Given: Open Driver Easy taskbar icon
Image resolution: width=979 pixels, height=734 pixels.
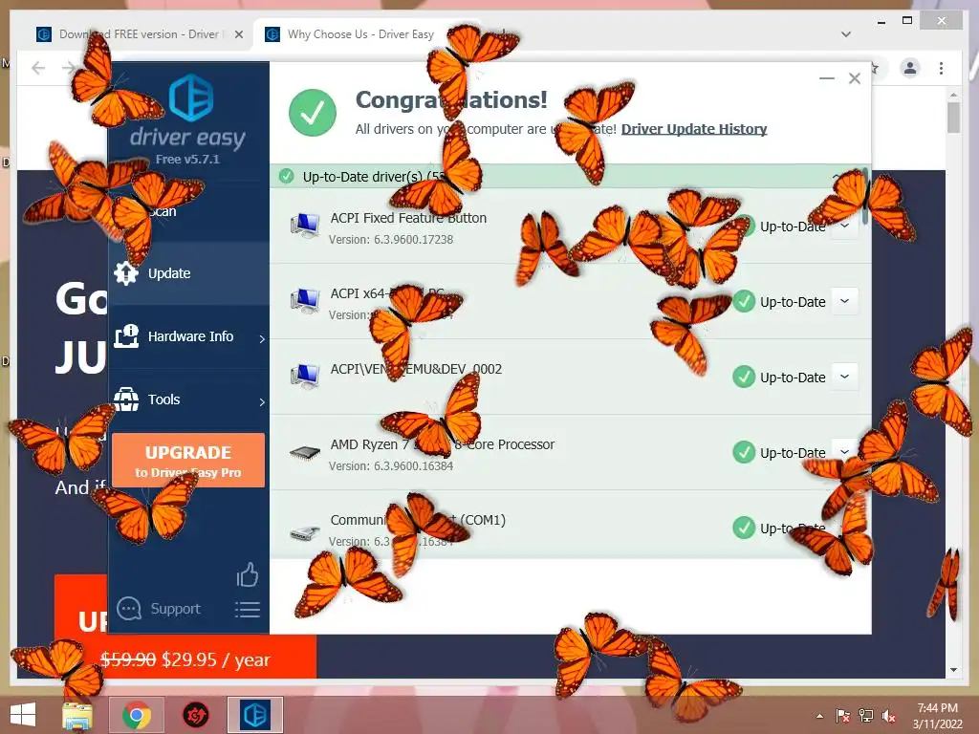Looking at the screenshot, I should pos(254,715).
